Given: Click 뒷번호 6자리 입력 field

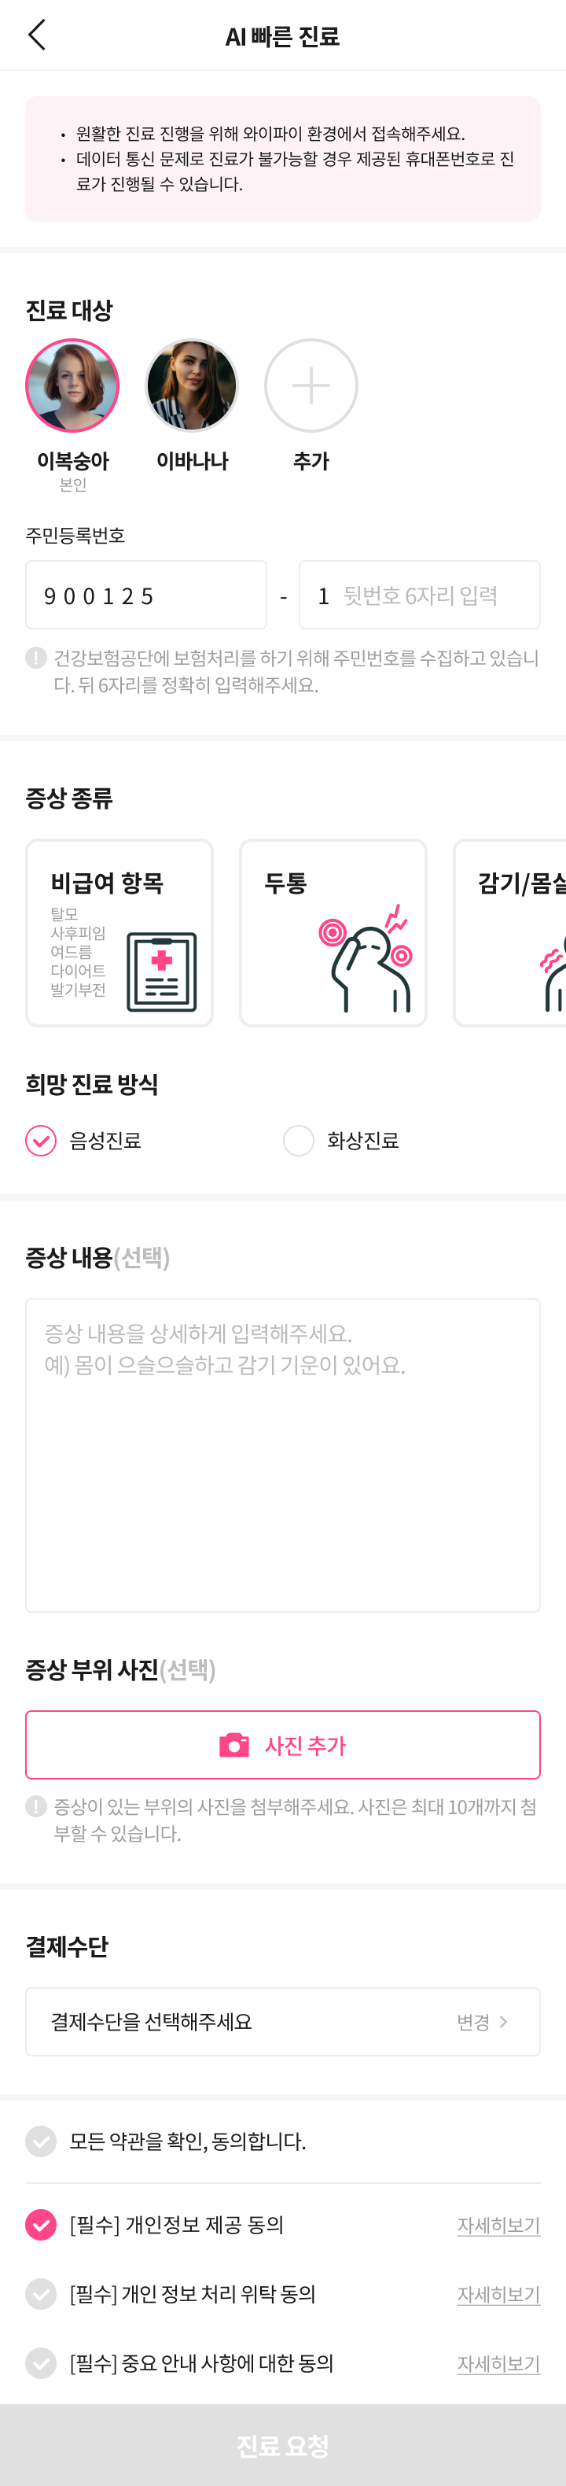Looking at the screenshot, I should pos(420,595).
